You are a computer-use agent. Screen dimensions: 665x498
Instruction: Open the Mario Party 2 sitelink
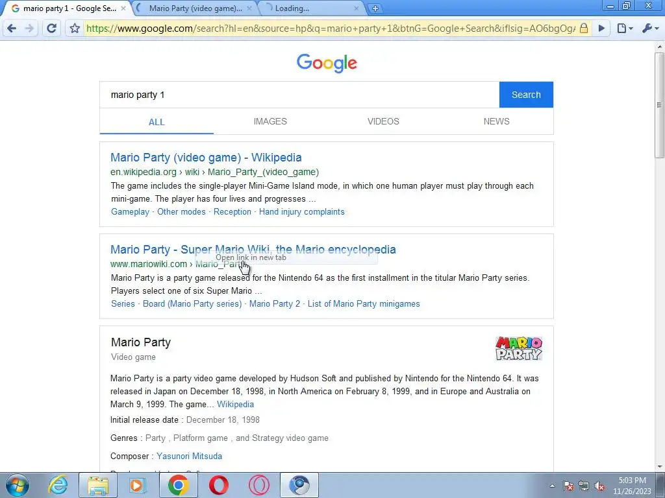[x=275, y=303]
